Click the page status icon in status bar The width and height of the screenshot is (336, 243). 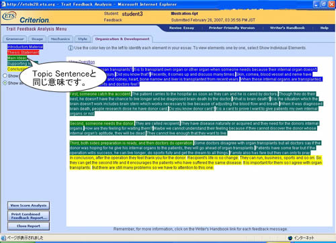click(x=3, y=238)
